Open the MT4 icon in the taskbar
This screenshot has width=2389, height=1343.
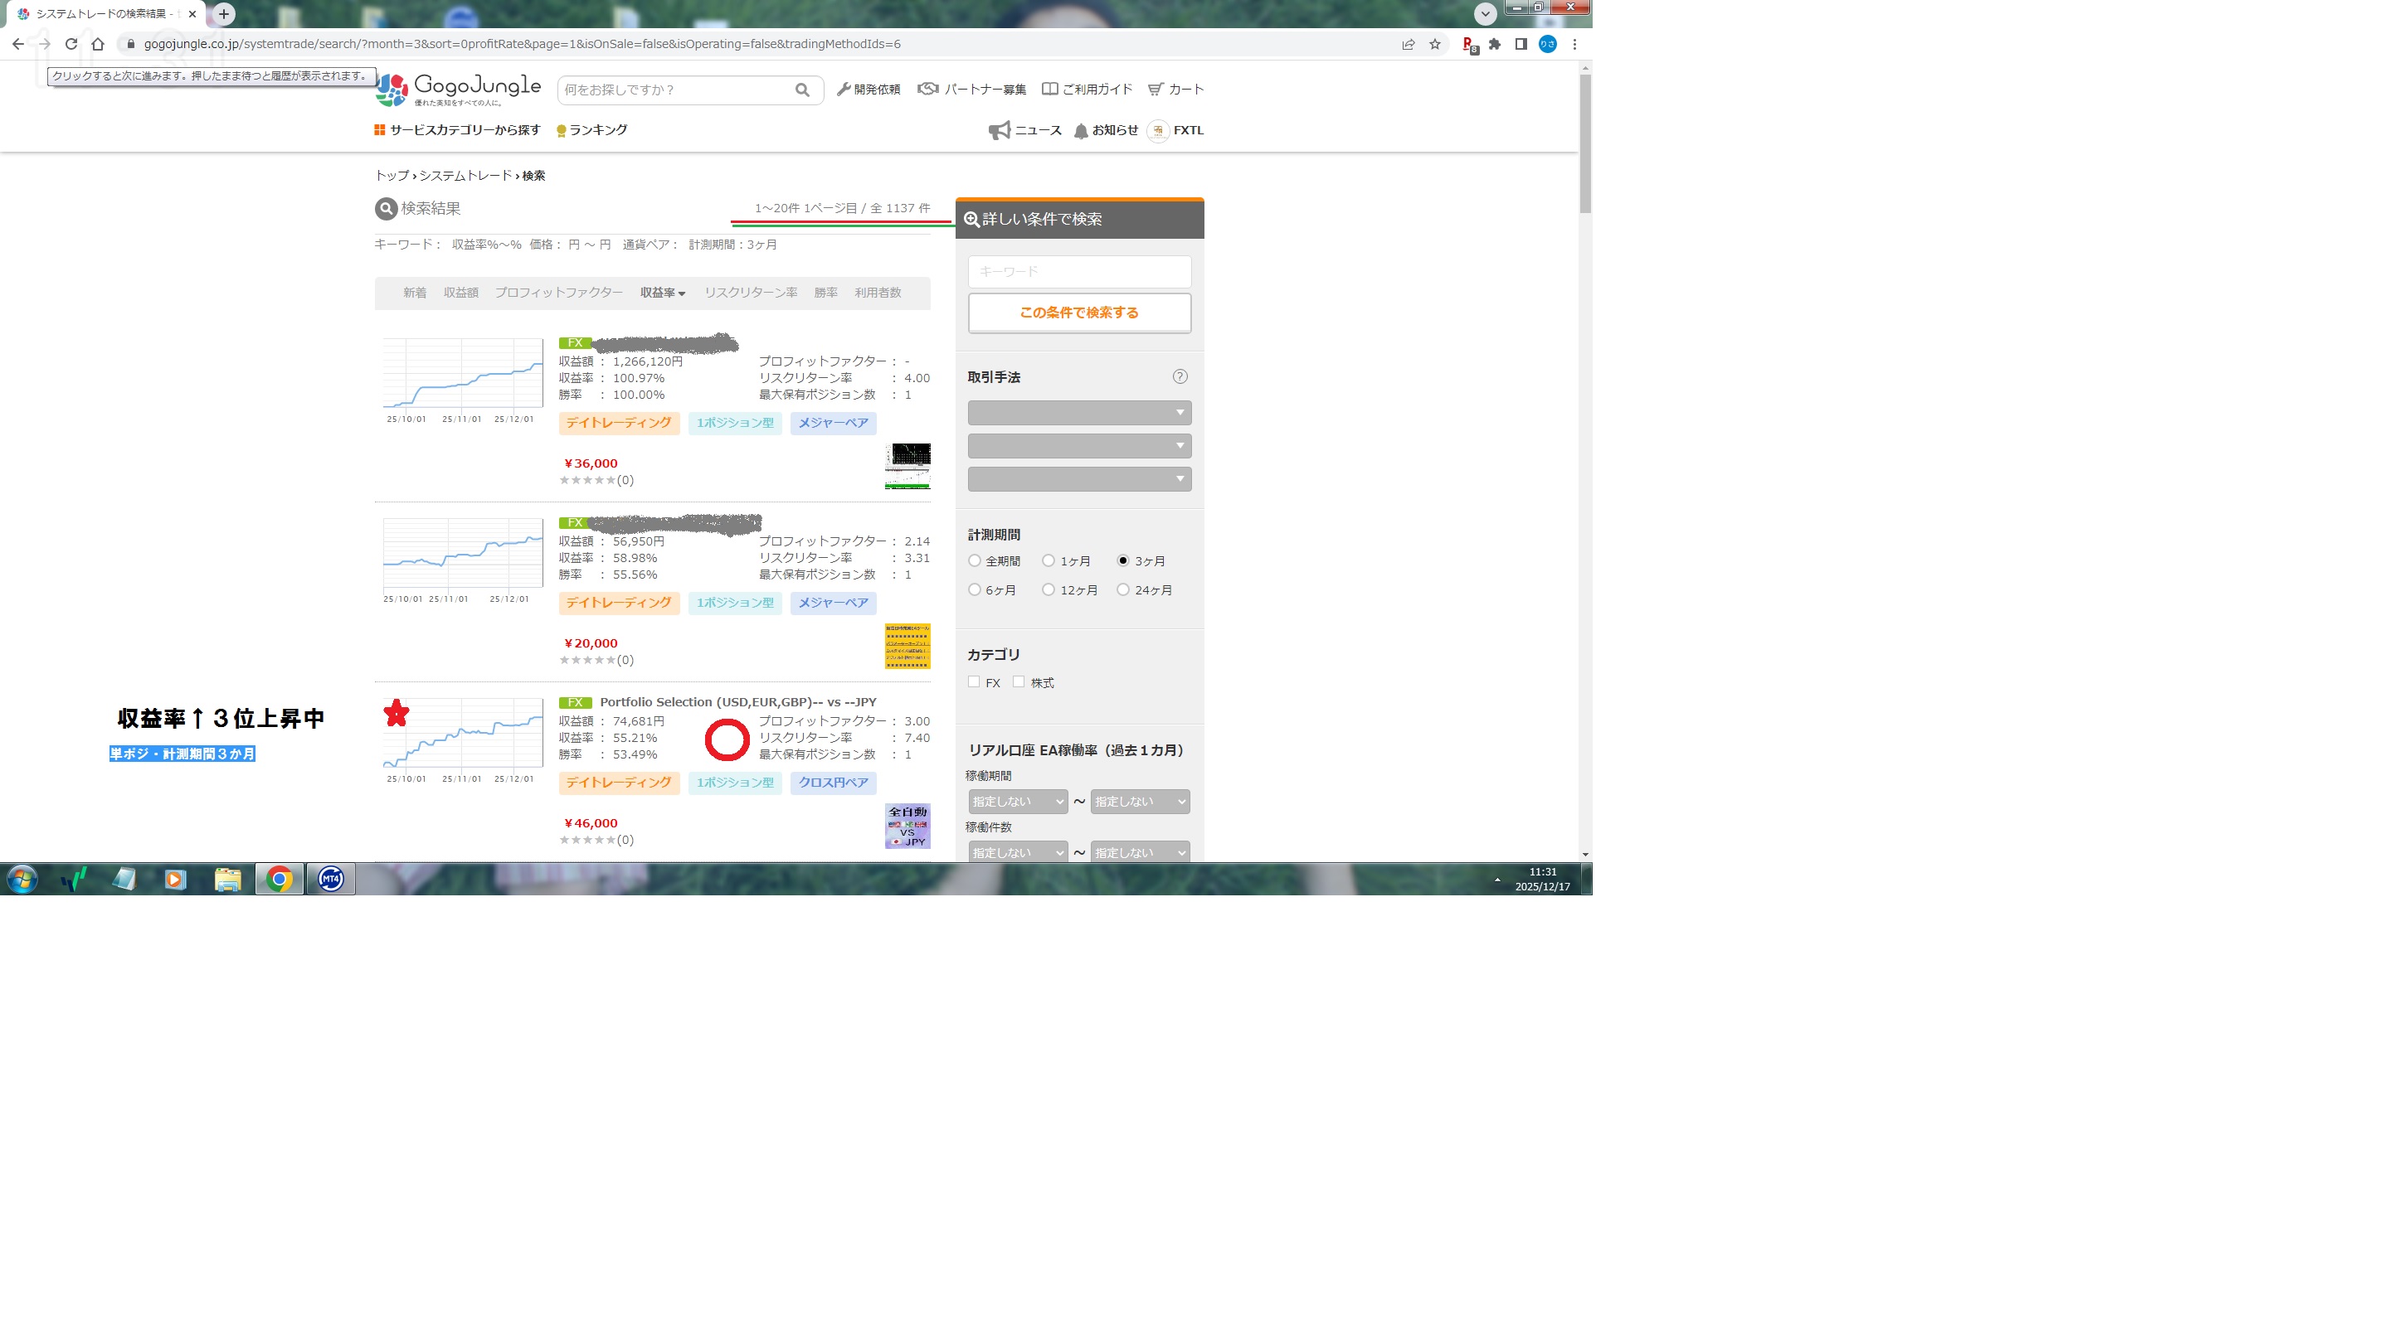330,879
